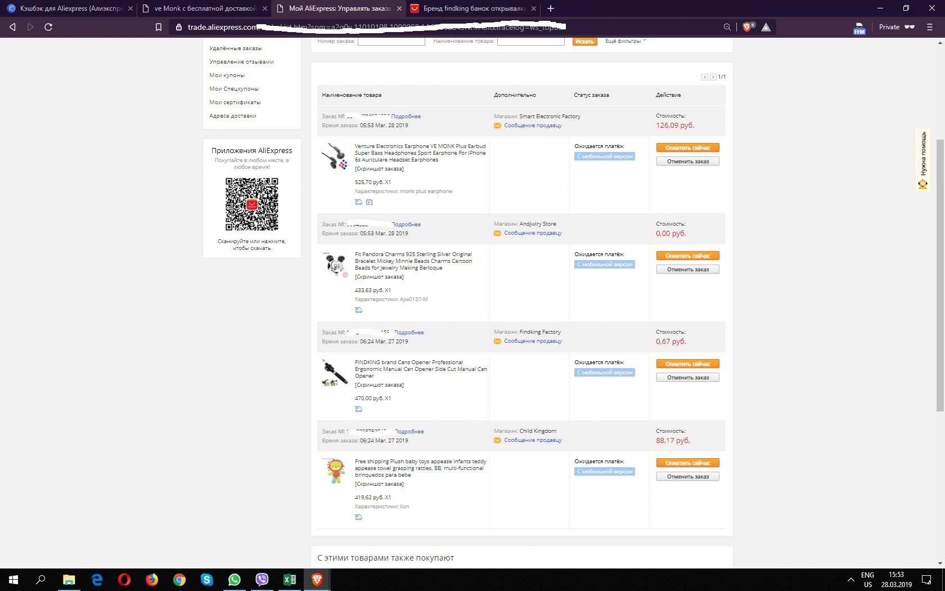
Task: Open Адреса доставки in the sidebar
Action: point(233,116)
